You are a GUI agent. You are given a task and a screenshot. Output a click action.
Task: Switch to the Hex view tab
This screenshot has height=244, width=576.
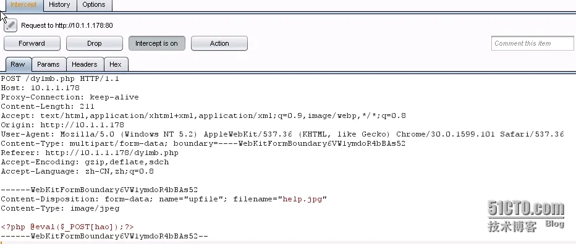[x=116, y=64]
